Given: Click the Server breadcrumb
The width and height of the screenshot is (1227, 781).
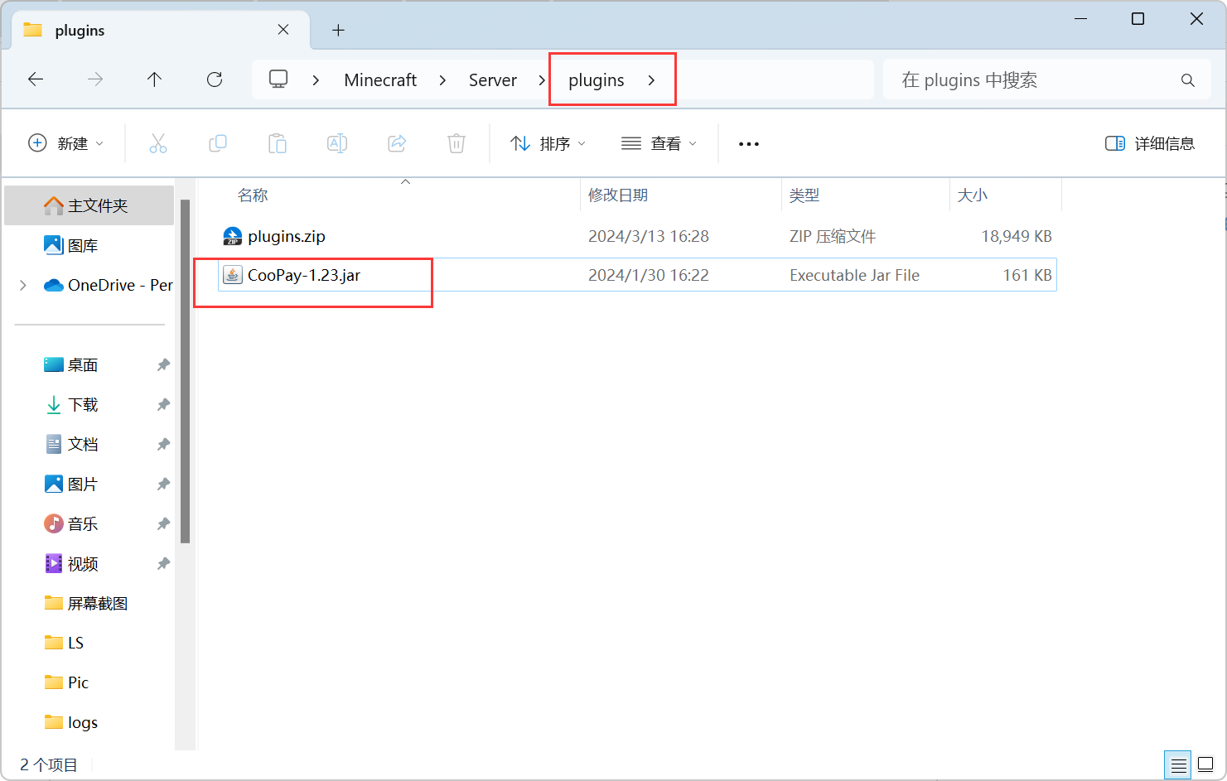Looking at the screenshot, I should 493,80.
